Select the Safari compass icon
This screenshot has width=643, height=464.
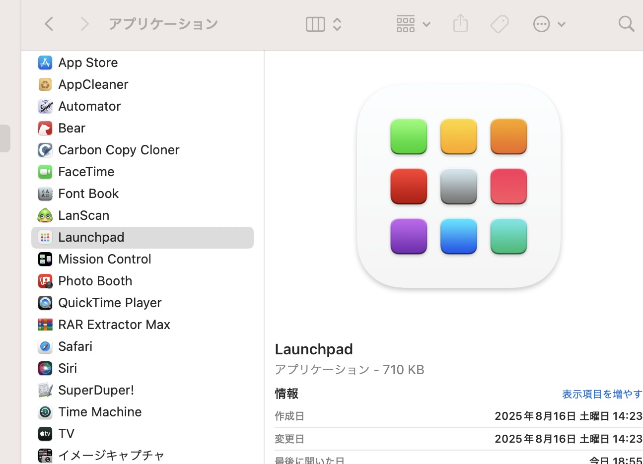pyautogui.click(x=45, y=346)
